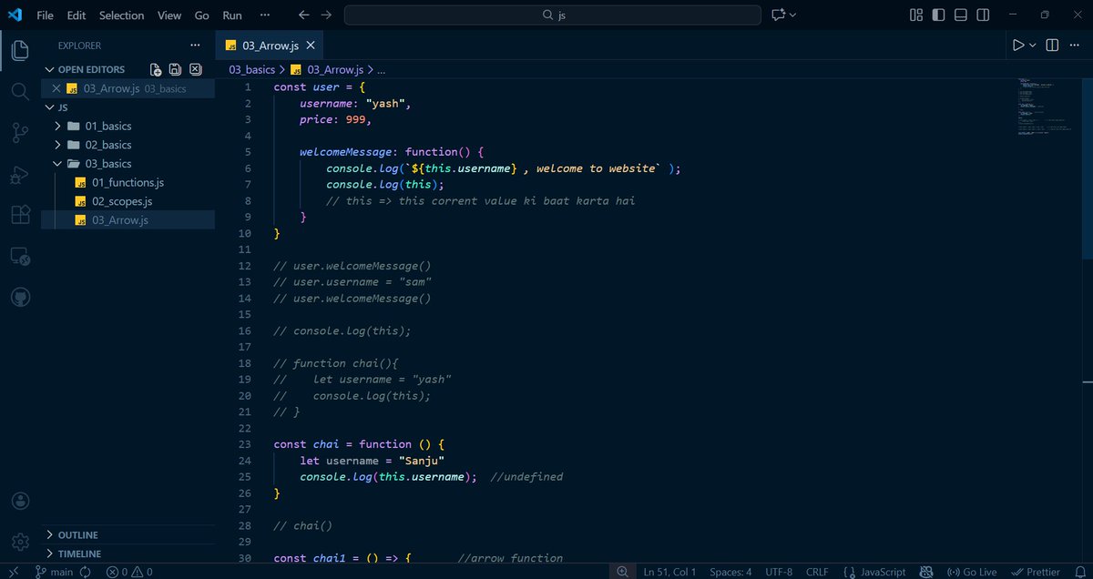Screen dimensions: 1093x579
Task: Open 01_functions.js file
Action: click(x=128, y=182)
